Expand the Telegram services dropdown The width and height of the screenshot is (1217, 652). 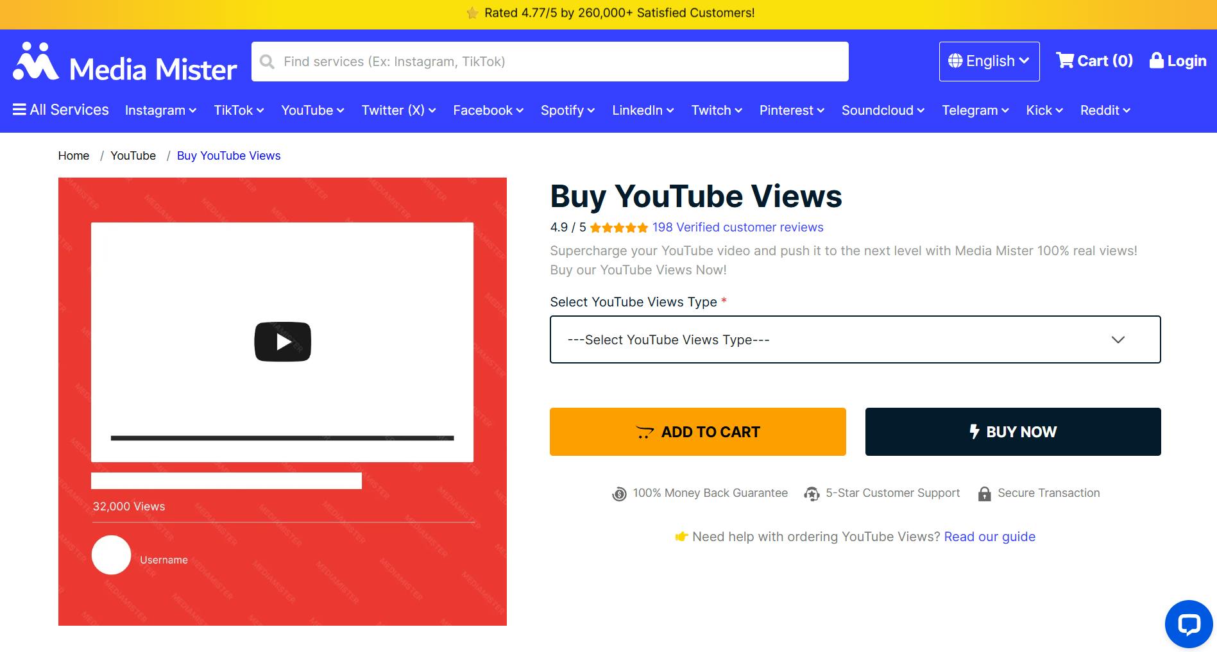click(x=974, y=110)
